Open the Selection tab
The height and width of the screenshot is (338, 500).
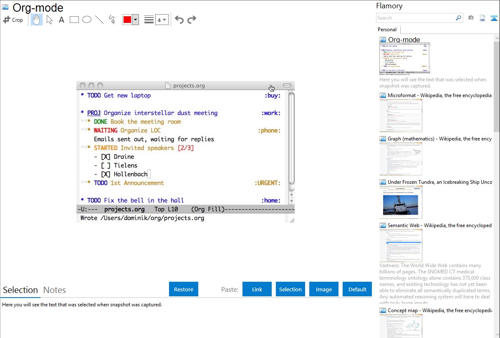click(x=20, y=290)
